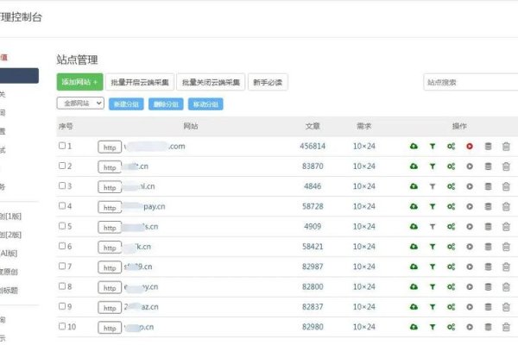
Task: Click the cloud upload icon in row 1
Action: tap(414, 146)
